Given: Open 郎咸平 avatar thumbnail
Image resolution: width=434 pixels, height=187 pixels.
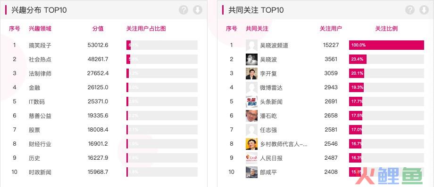Looking at the screenshot, I should [x=251, y=172].
